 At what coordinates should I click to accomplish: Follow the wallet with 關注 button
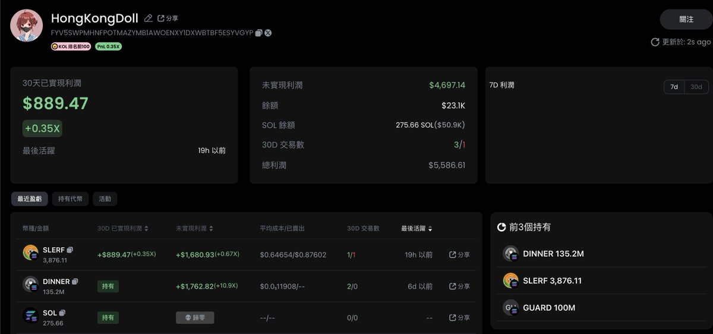686,19
